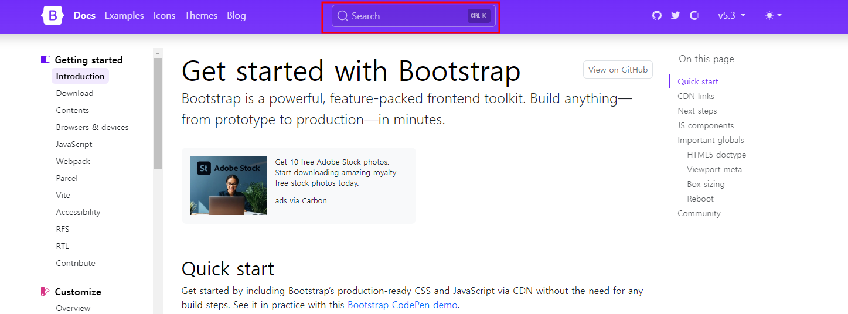The image size is (848, 314).
Task: Select JavaScript in the sidebar
Action: point(74,144)
